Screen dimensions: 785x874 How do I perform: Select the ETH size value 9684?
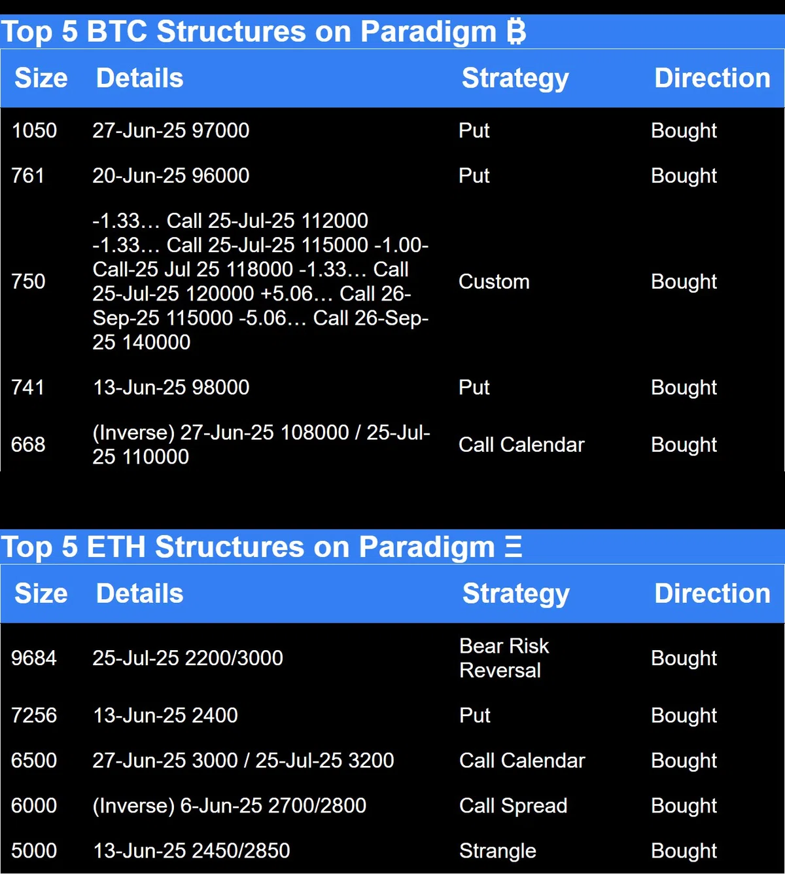tap(34, 658)
